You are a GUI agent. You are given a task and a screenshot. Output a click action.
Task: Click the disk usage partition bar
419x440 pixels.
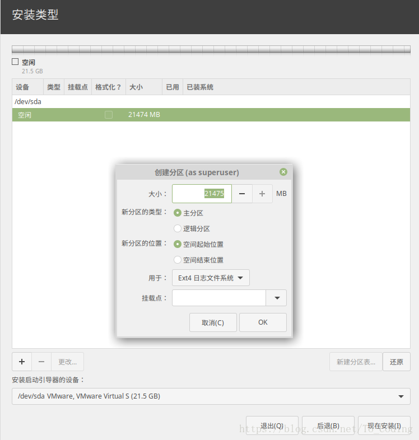point(211,49)
